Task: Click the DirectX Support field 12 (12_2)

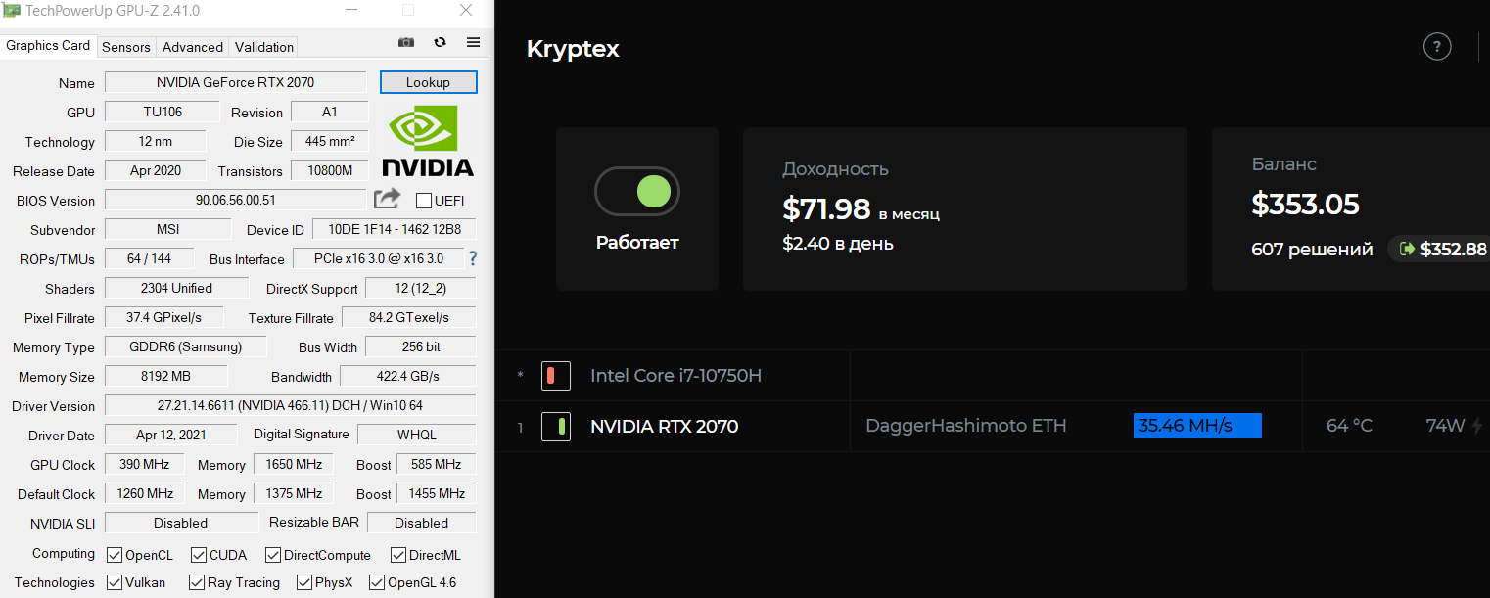Action: click(x=421, y=288)
